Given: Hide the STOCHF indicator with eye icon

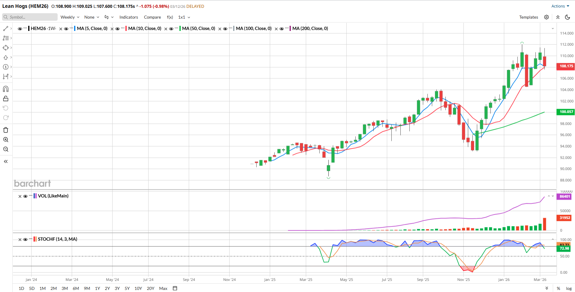Looking at the screenshot, I should (x=26, y=239).
